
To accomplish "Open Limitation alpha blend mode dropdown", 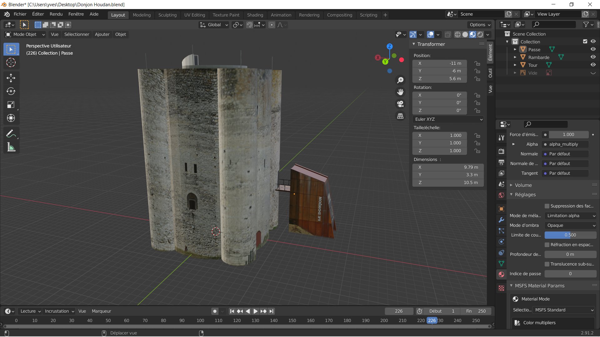I will 570,216.
